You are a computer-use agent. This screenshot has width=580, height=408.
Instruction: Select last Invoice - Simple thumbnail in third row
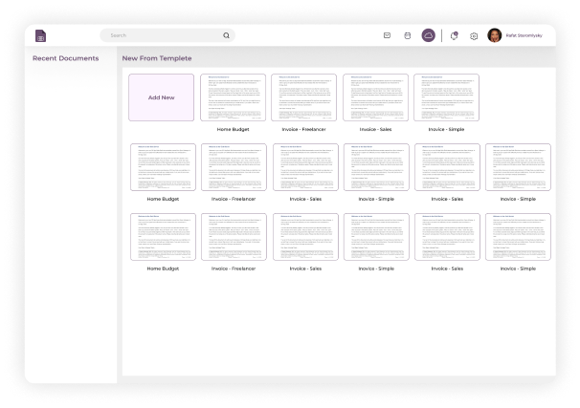518,237
